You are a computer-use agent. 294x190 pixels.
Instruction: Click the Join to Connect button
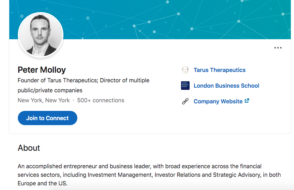click(x=47, y=118)
